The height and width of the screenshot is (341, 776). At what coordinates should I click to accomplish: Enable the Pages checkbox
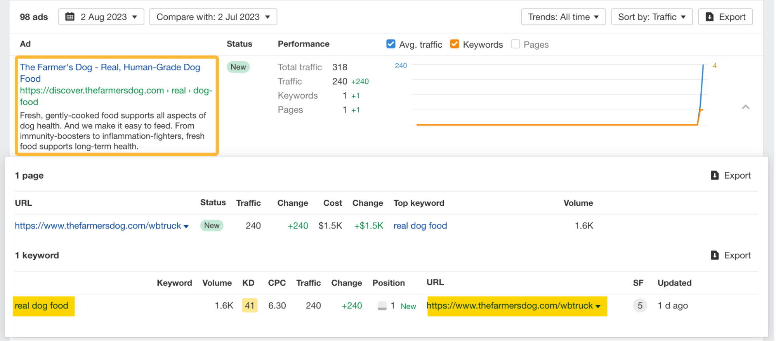516,44
